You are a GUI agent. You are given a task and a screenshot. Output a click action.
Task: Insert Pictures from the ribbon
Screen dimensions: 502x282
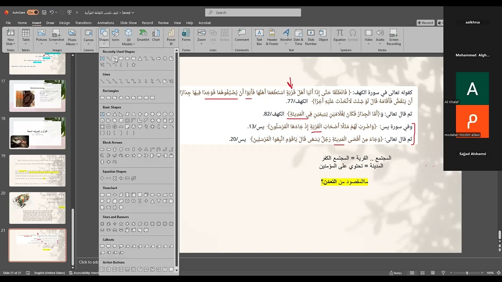coord(42,37)
